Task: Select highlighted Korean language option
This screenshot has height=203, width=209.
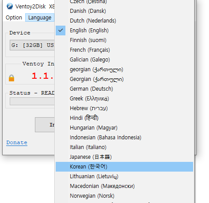Action: (124, 167)
